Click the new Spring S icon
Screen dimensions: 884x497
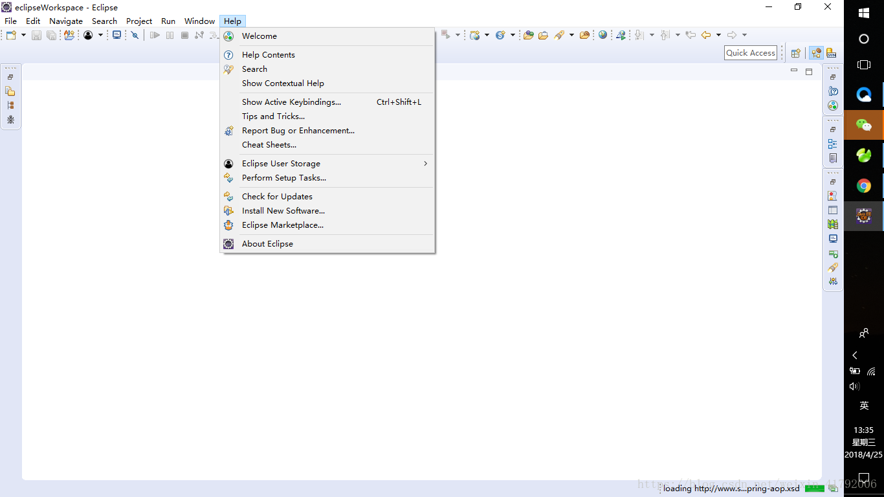click(500, 35)
